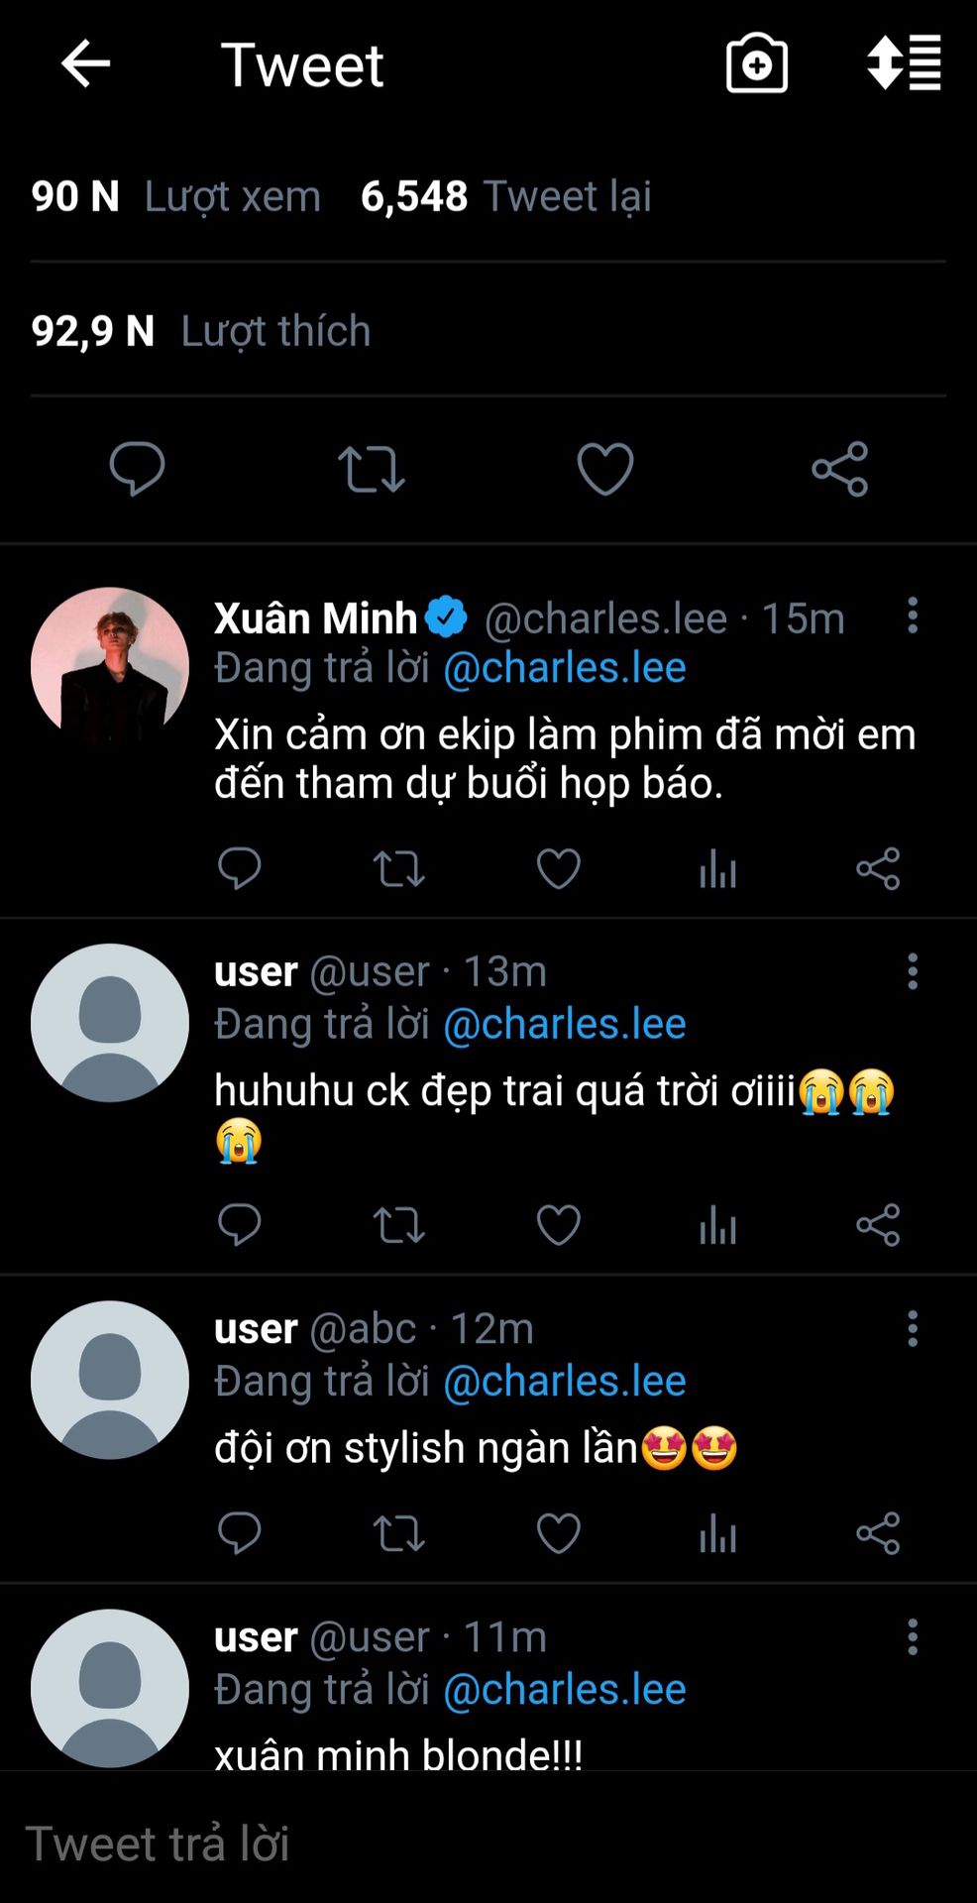Retweet the 'huhuhu ck đẹp trai' reply
Viewport: 977px width, 1903px height.
[398, 1226]
